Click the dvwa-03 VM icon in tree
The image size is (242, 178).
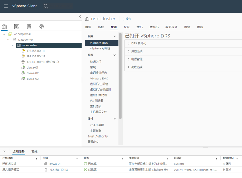click(x=23, y=79)
